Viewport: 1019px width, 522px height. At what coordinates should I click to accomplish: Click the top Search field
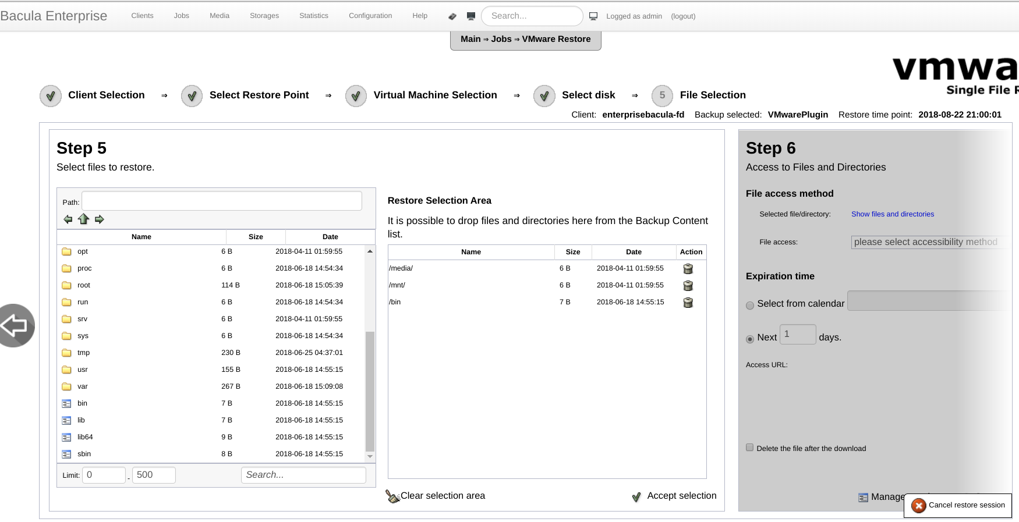coord(532,16)
